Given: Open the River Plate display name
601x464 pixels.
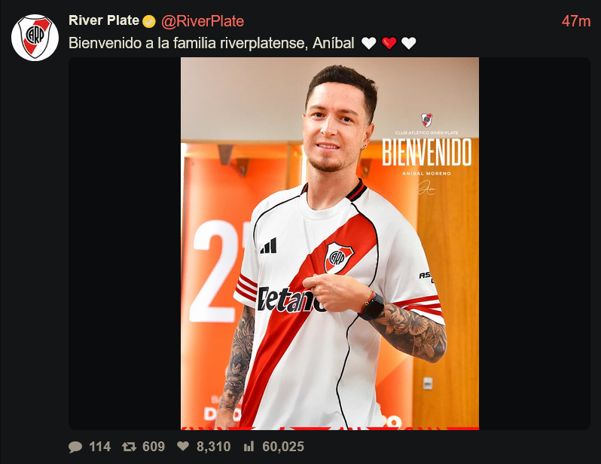Looking at the screenshot, I should pos(103,20).
